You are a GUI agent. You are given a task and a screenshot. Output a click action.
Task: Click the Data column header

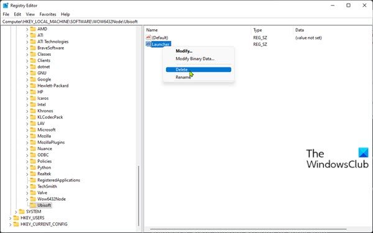[300, 30]
